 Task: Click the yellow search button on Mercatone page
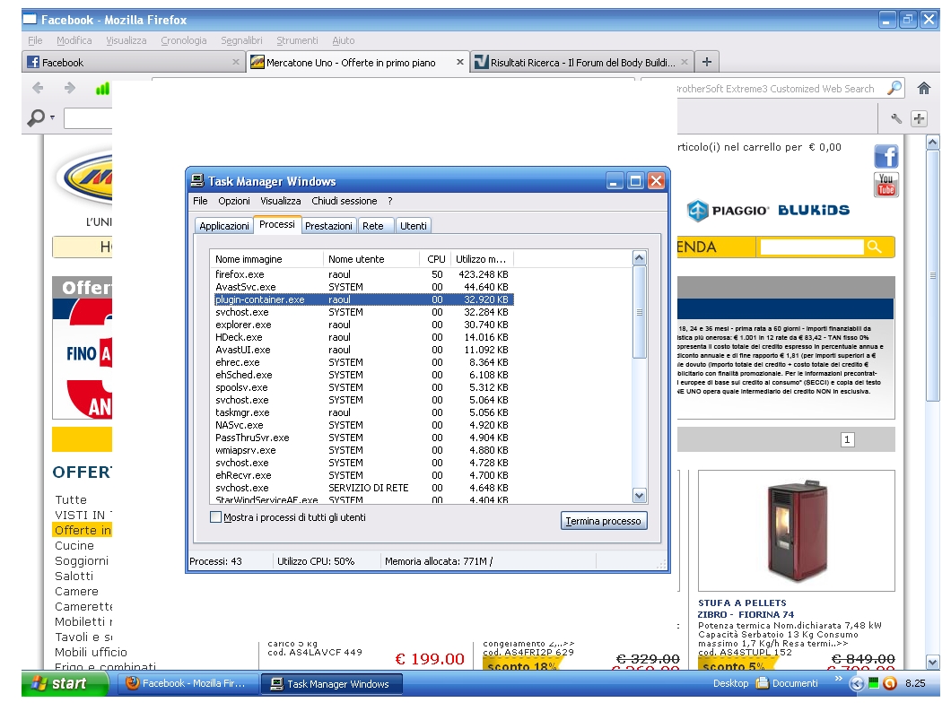875,247
